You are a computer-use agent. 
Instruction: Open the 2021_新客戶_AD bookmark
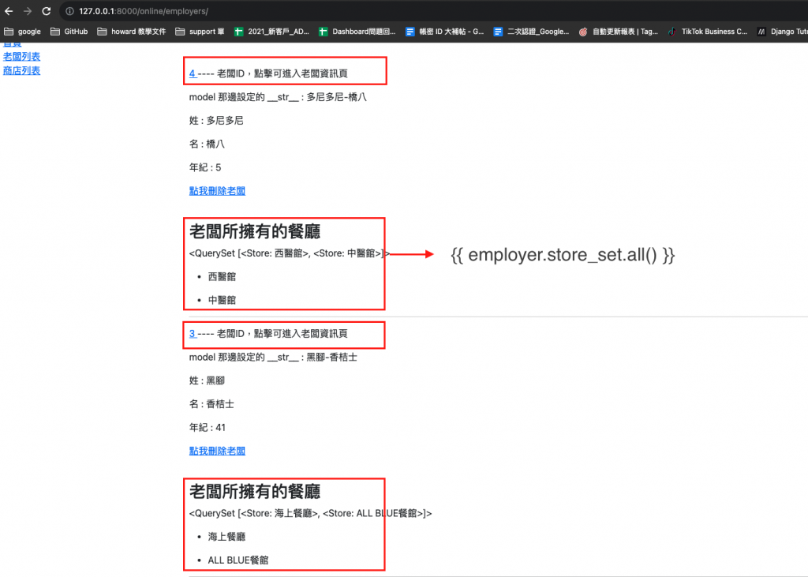point(271,32)
